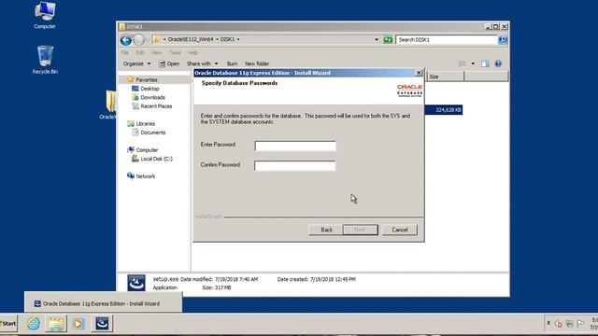Click the network tray icon
This screenshot has height=336, width=598.
569,324
